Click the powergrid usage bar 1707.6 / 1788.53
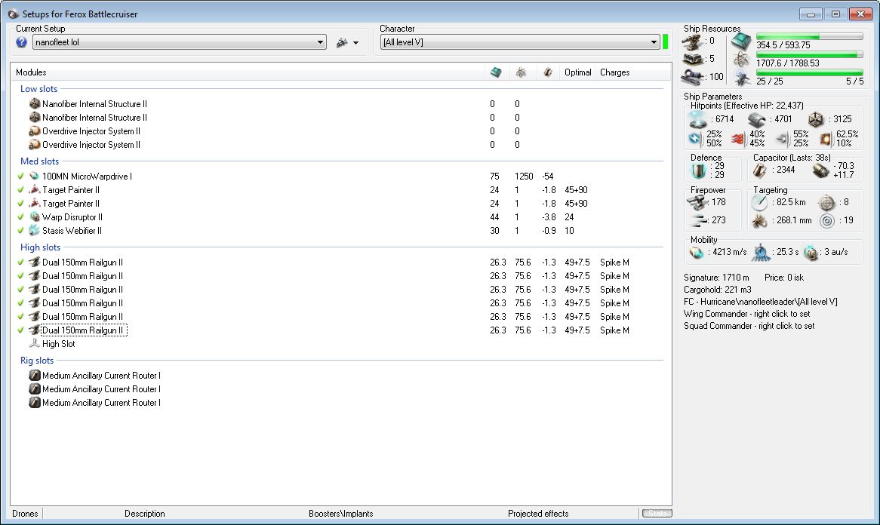This screenshot has width=880, height=525. (x=809, y=54)
